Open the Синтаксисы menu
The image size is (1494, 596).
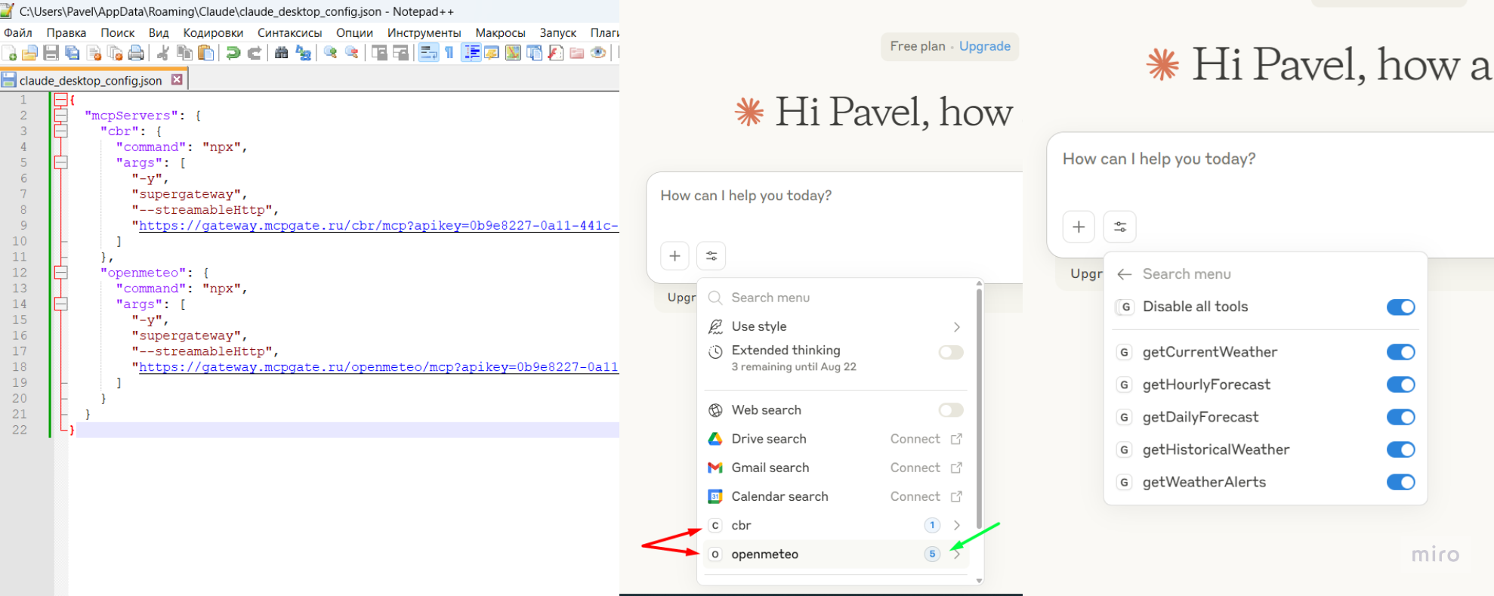[x=289, y=33]
